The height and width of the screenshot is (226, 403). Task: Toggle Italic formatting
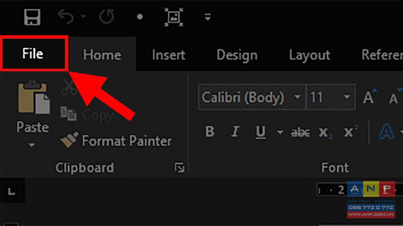pos(235,132)
